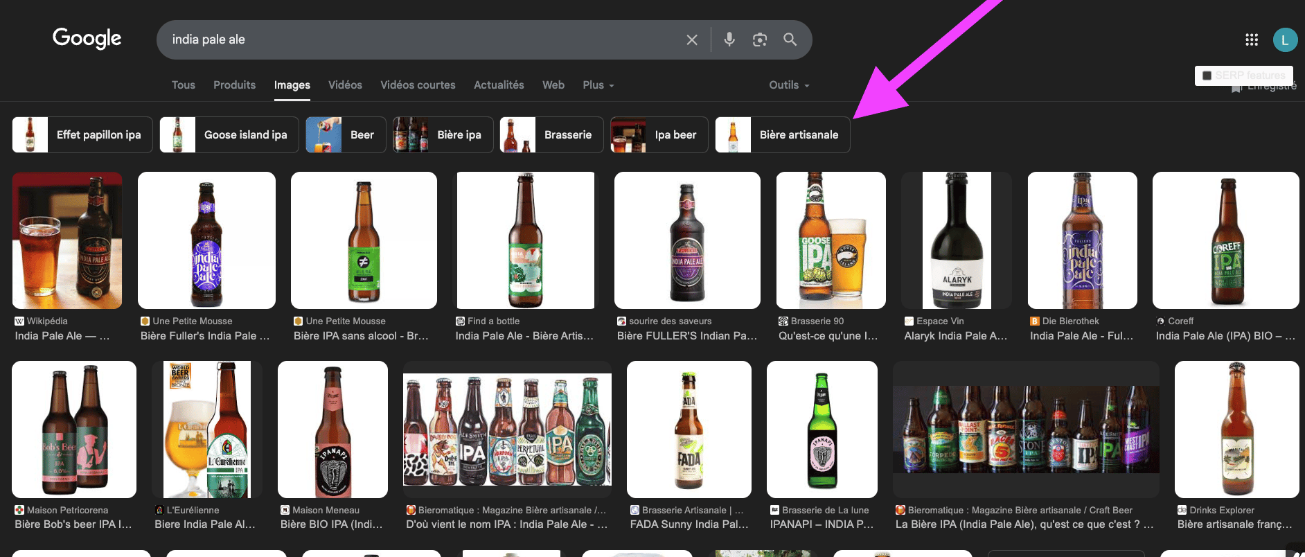
Task: Open the Find a bottle beer image
Action: coord(526,240)
